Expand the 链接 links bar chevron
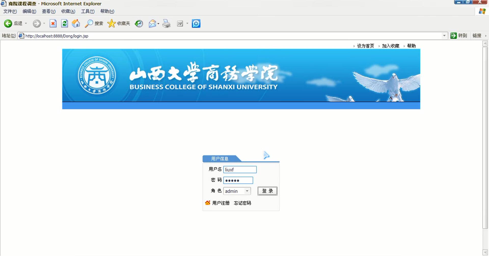This screenshot has height=256, width=489. (486, 36)
